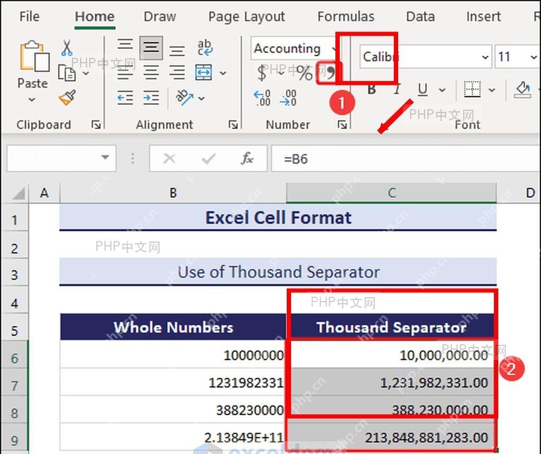Click Increase Decimal icon
This screenshot has height=454, width=541.
(x=262, y=98)
